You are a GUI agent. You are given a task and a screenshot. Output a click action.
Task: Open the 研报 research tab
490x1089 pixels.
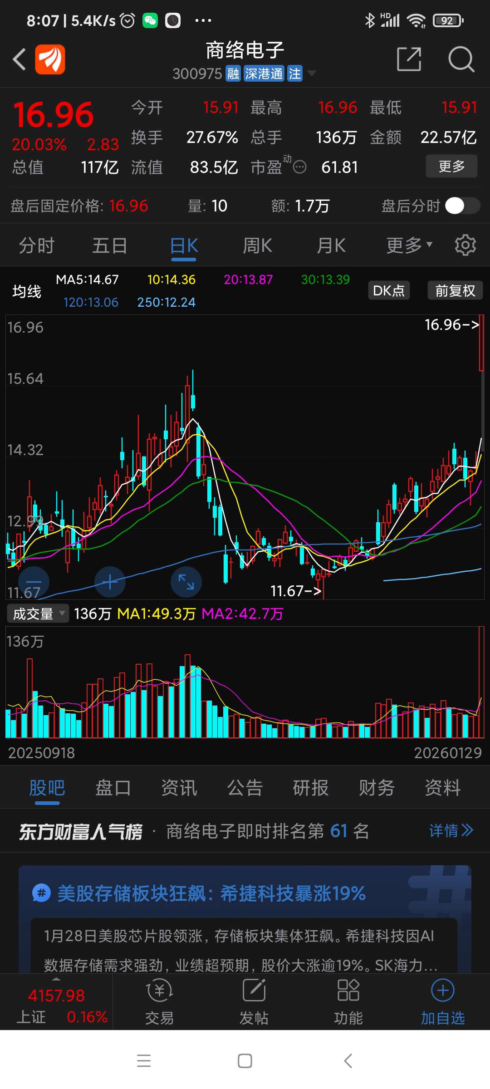[x=311, y=788]
